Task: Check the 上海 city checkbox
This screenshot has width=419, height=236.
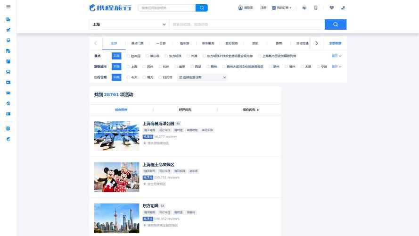Action: pyautogui.click(x=128, y=67)
